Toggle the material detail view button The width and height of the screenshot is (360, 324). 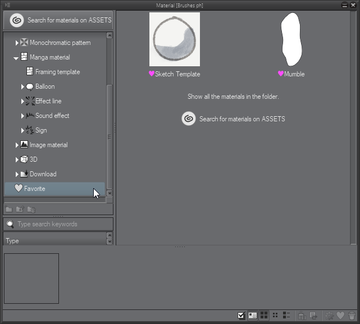click(253, 316)
